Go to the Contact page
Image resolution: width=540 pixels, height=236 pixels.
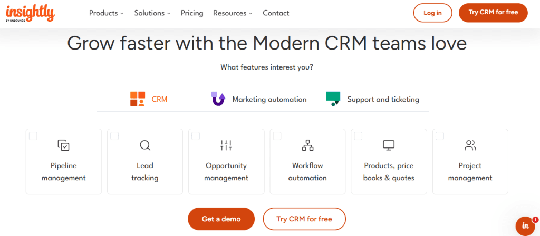pyautogui.click(x=276, y=13)
